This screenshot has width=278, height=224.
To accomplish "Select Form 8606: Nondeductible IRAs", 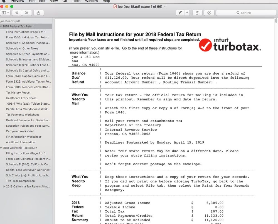I will tap(28, 87).
